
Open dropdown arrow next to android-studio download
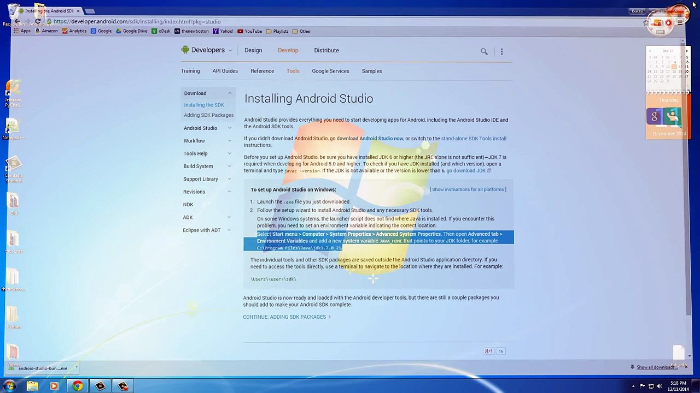click(x=76, y=368)
